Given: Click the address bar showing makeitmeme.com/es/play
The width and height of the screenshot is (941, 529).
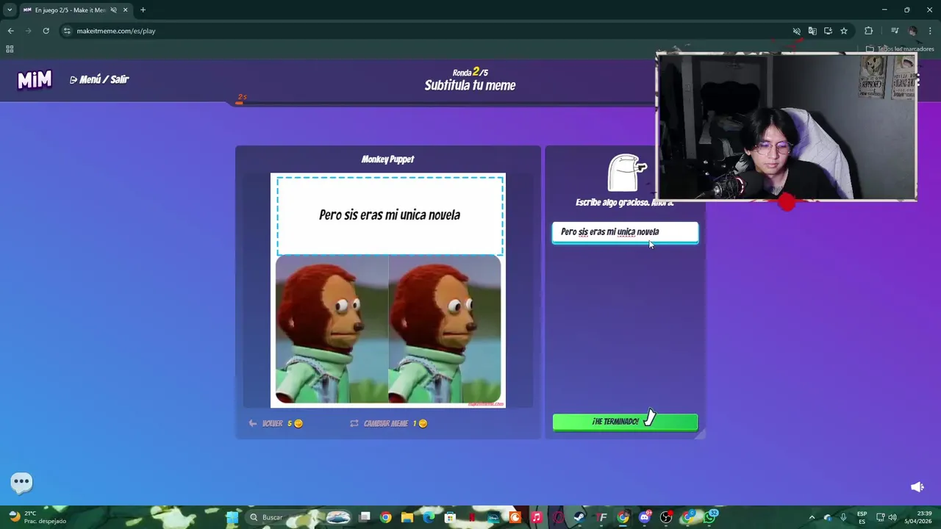Looking at the screenshot, I should (x=116, y=31).
